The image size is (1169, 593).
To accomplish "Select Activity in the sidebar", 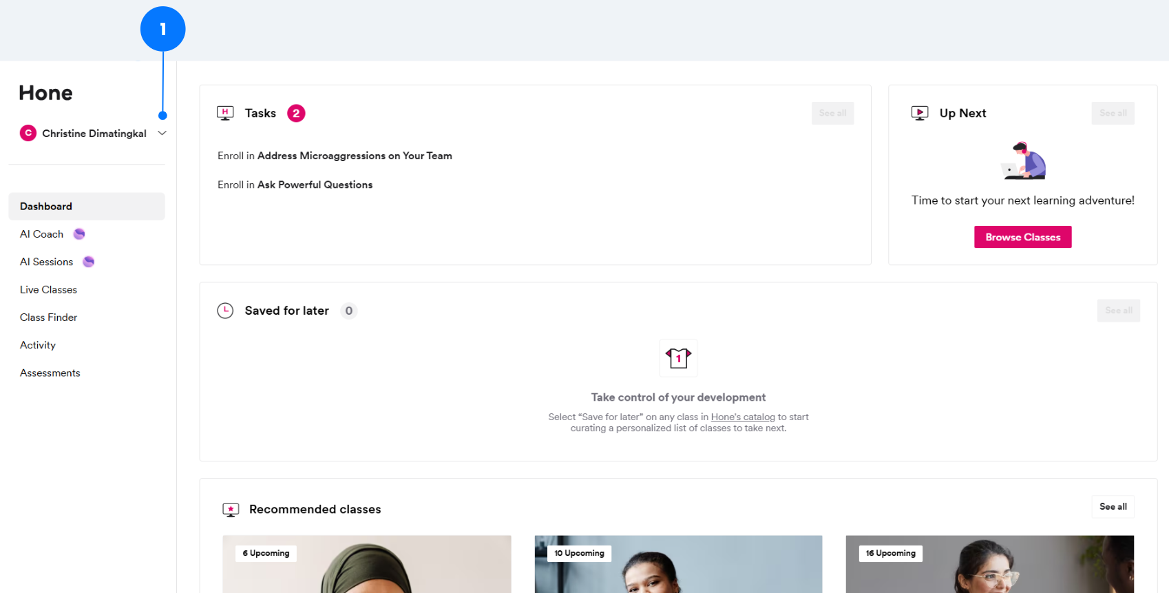I will [38, 345].
